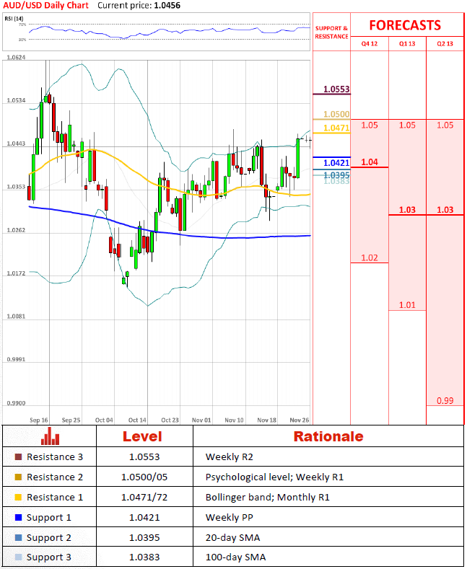This screenshot has height=569, width=467.
Task: Select the RSI (14) indicator label
Action: 14,18
